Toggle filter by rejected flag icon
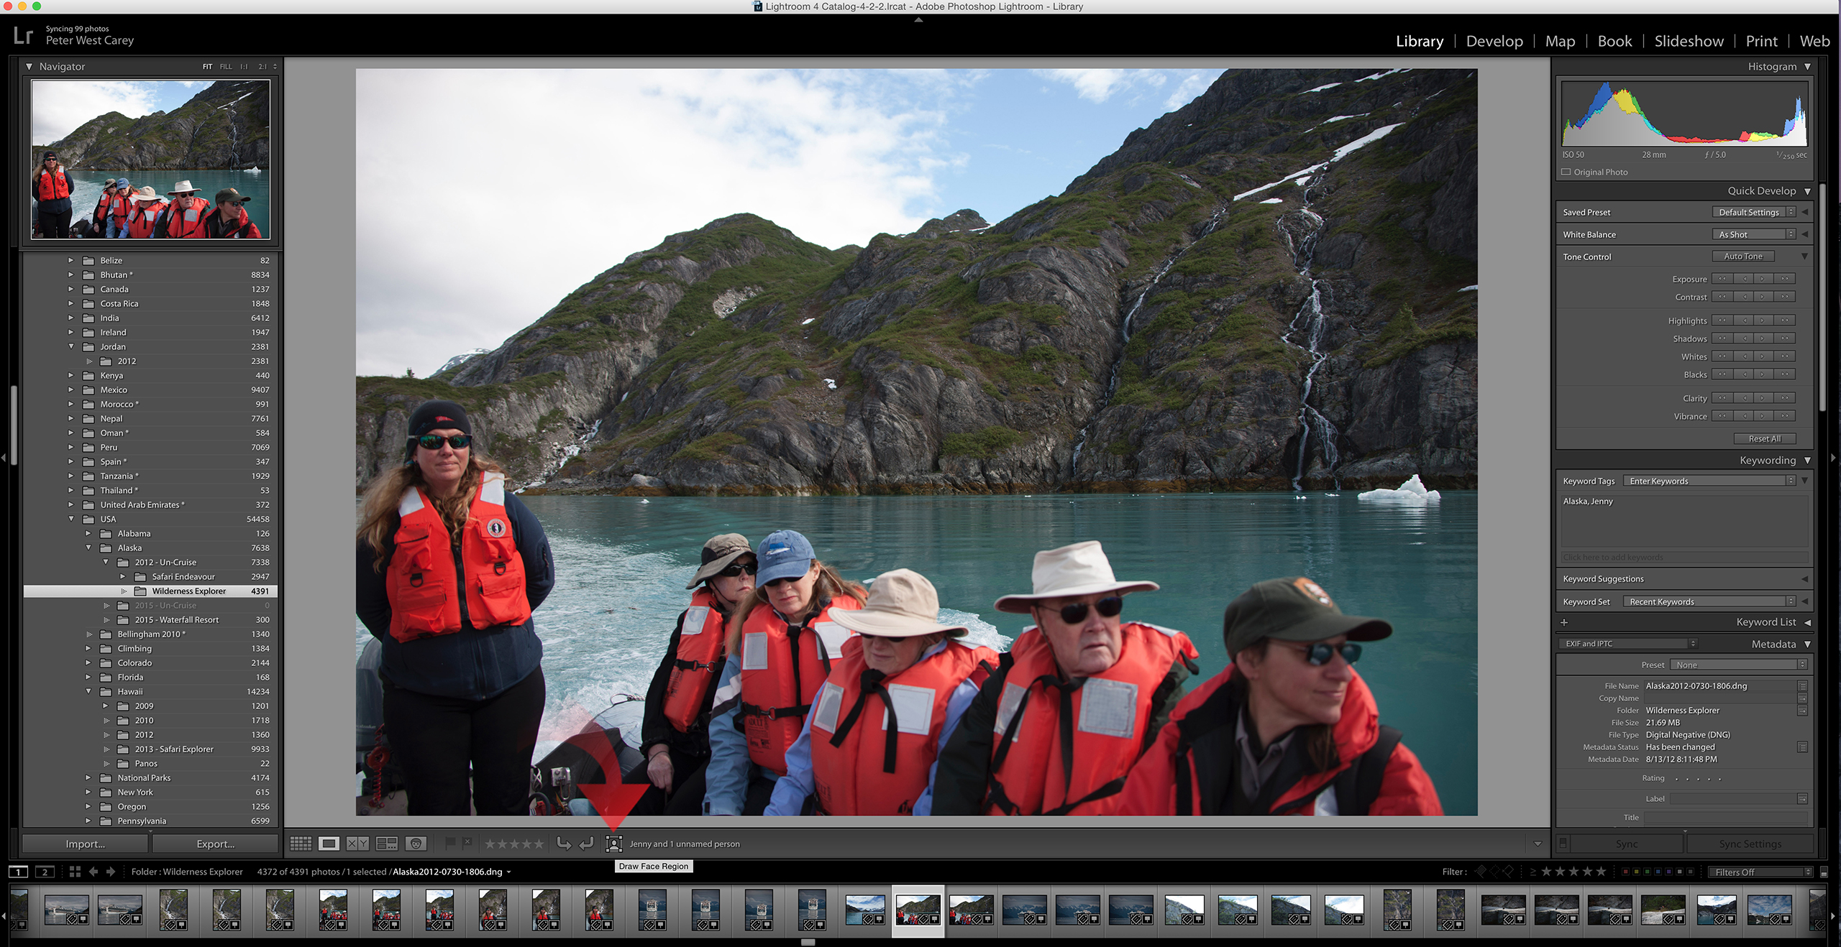 pyautogui.click(x=1509, y=872)
